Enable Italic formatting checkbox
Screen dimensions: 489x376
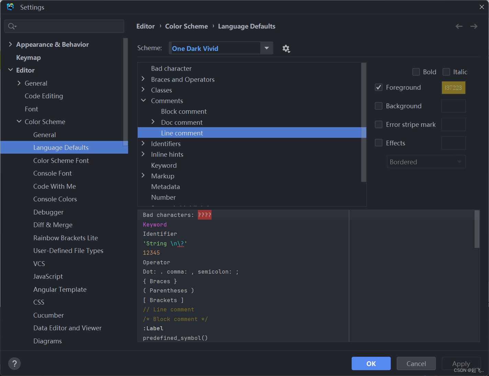pyautogui.click(x=446, y=72)
